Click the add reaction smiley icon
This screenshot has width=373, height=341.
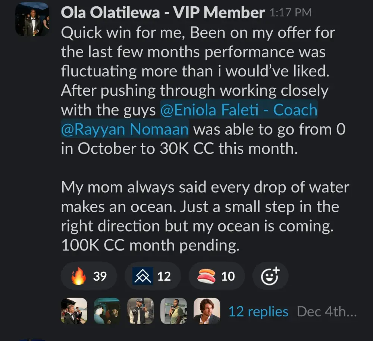270,276
